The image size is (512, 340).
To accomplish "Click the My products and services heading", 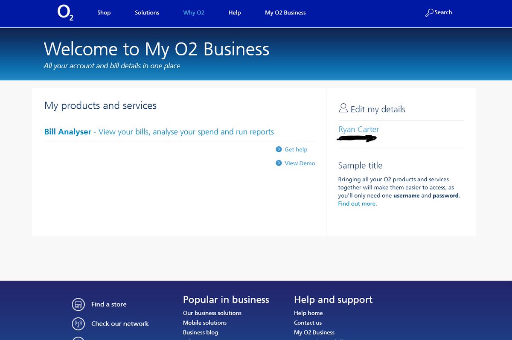I will tap(100, 105).
